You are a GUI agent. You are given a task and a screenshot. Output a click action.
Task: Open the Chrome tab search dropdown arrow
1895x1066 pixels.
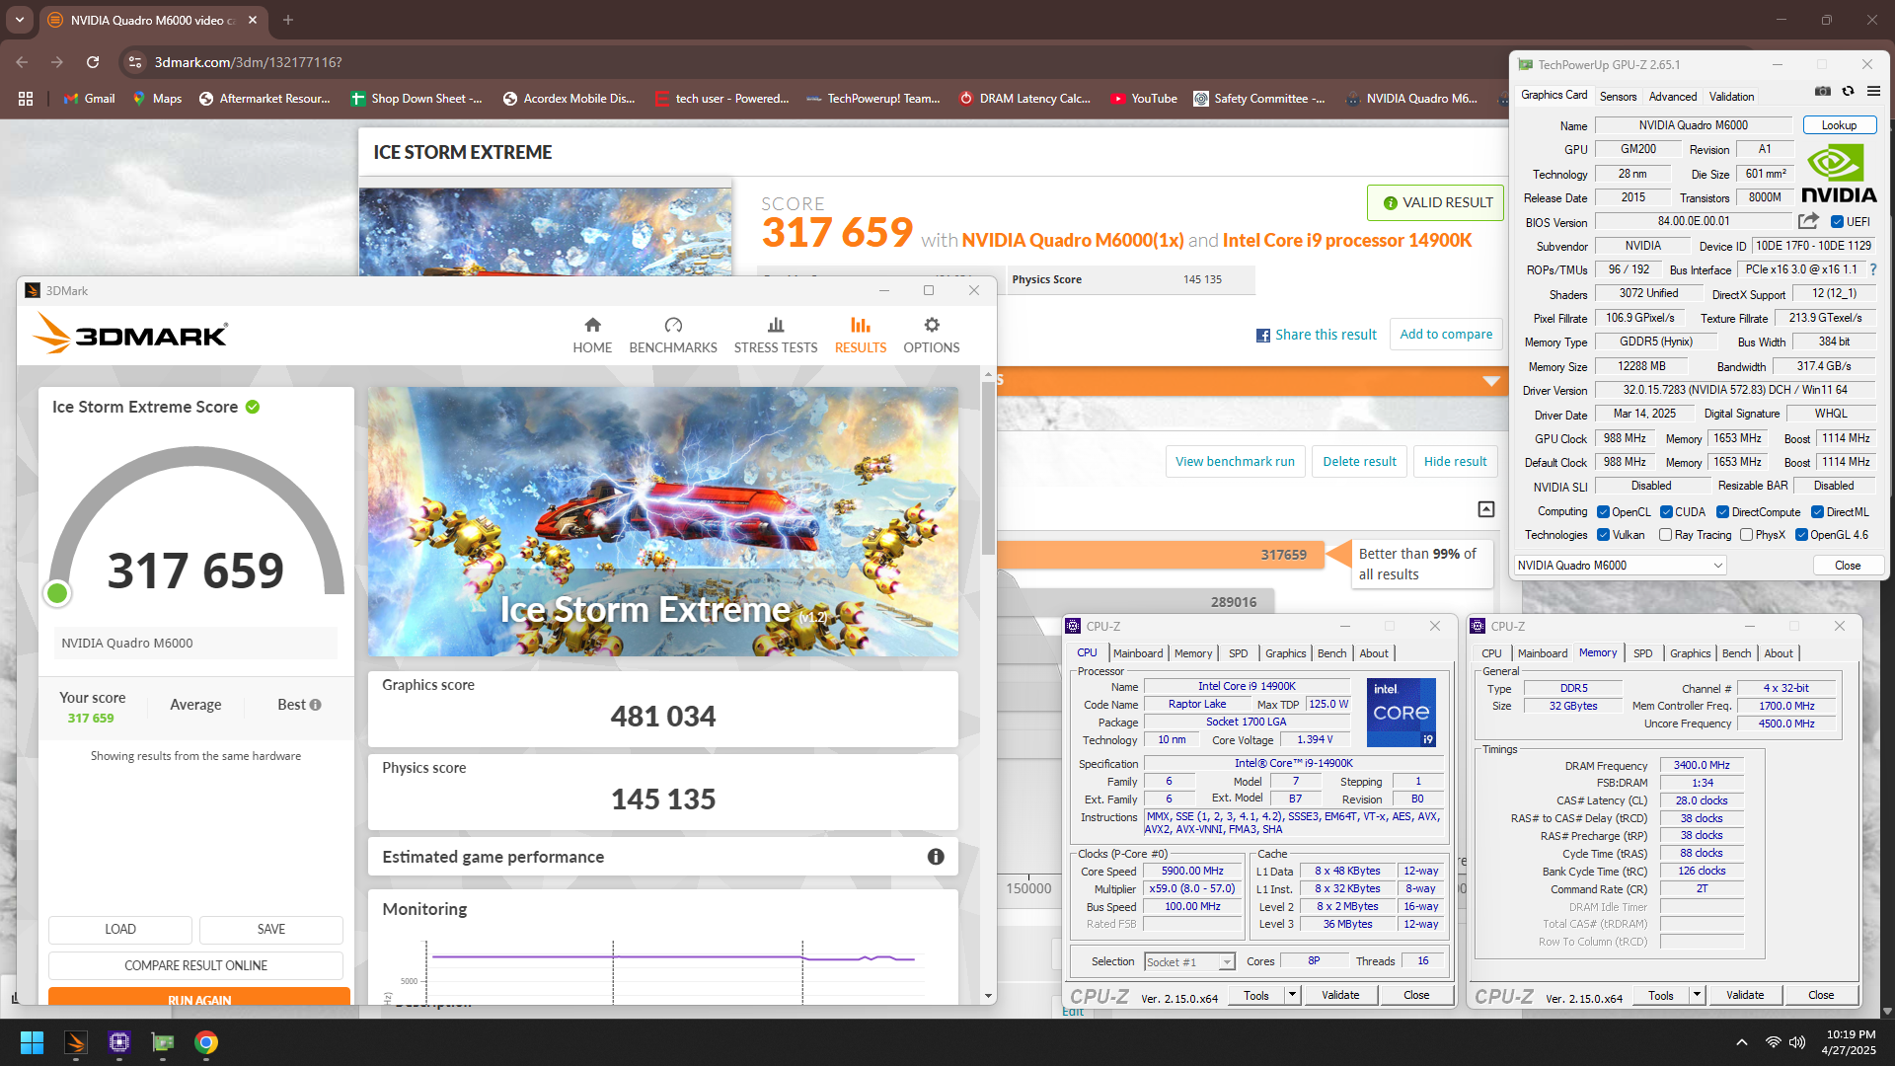click(x=20, y=20)
